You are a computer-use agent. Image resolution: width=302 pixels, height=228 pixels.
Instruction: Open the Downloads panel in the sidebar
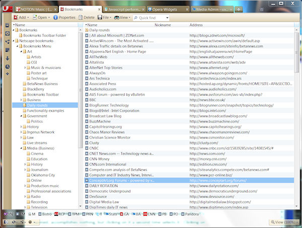[x=8, y=58]
